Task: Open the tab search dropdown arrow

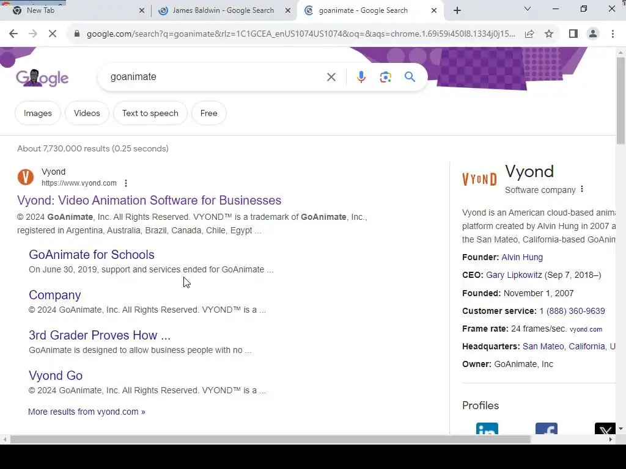Action: tap(528, 9)
